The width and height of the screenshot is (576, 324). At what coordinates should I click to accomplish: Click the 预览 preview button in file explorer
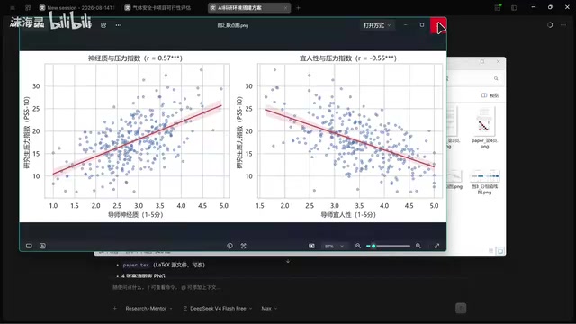click(490, 95)
